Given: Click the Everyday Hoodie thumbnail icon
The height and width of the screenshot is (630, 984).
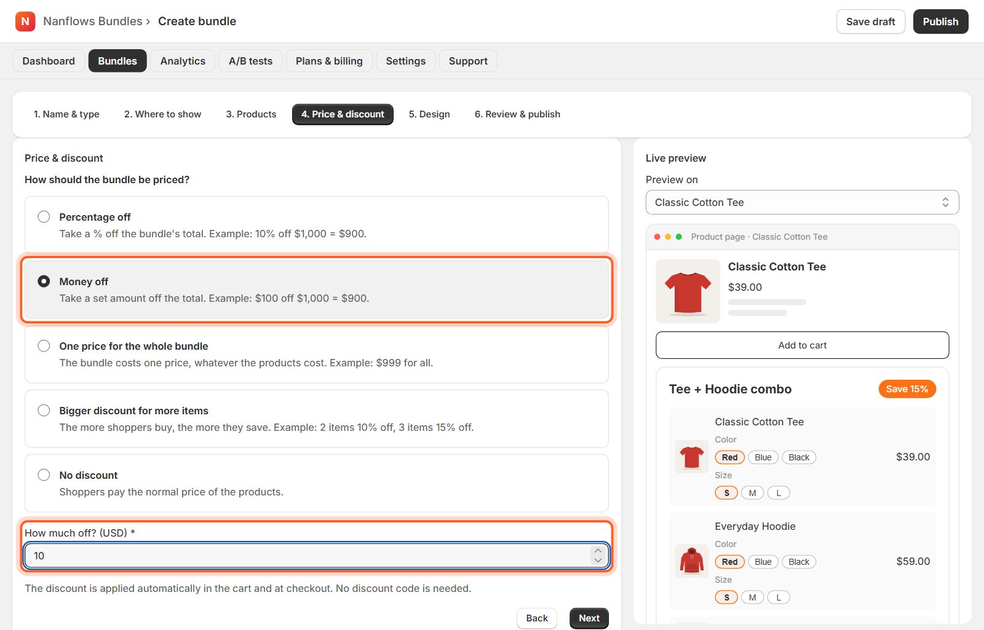Looking at the screenshot, I should click(x=692, y=561).
